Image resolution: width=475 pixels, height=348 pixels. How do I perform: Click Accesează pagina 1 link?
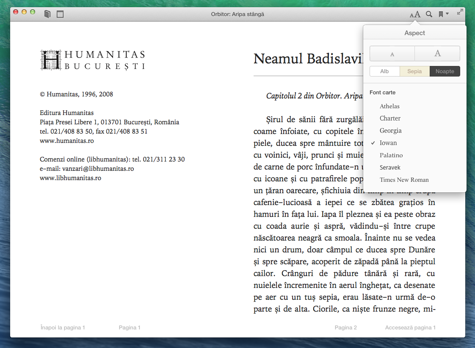(x=410, y=327)
